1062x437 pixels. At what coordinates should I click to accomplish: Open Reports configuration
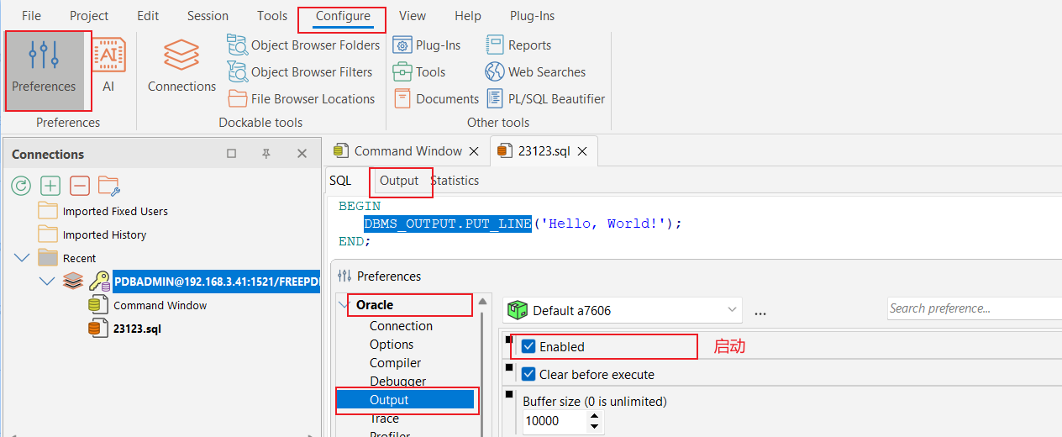click(x=518, y=45)
